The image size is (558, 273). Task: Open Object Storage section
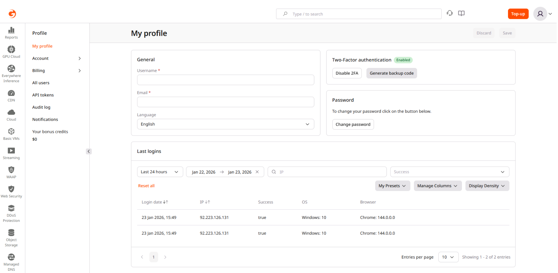point(11,238)
